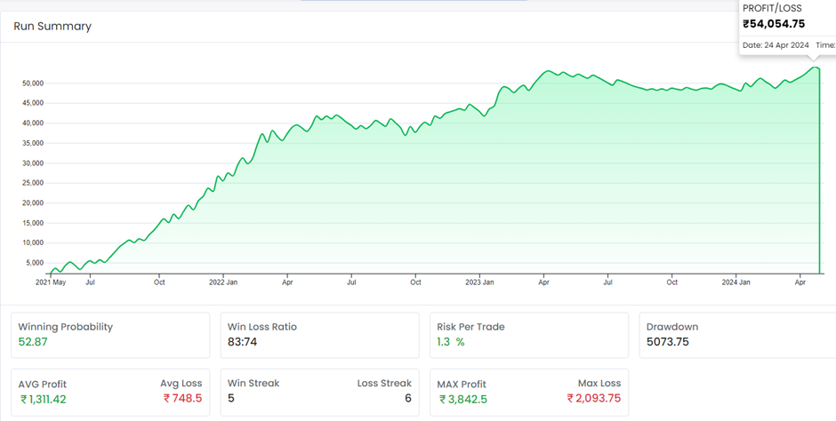This screenshot has width=836, height=421.
Task: Click the 2024 Jan x-axis label
Action: [736, 282]
